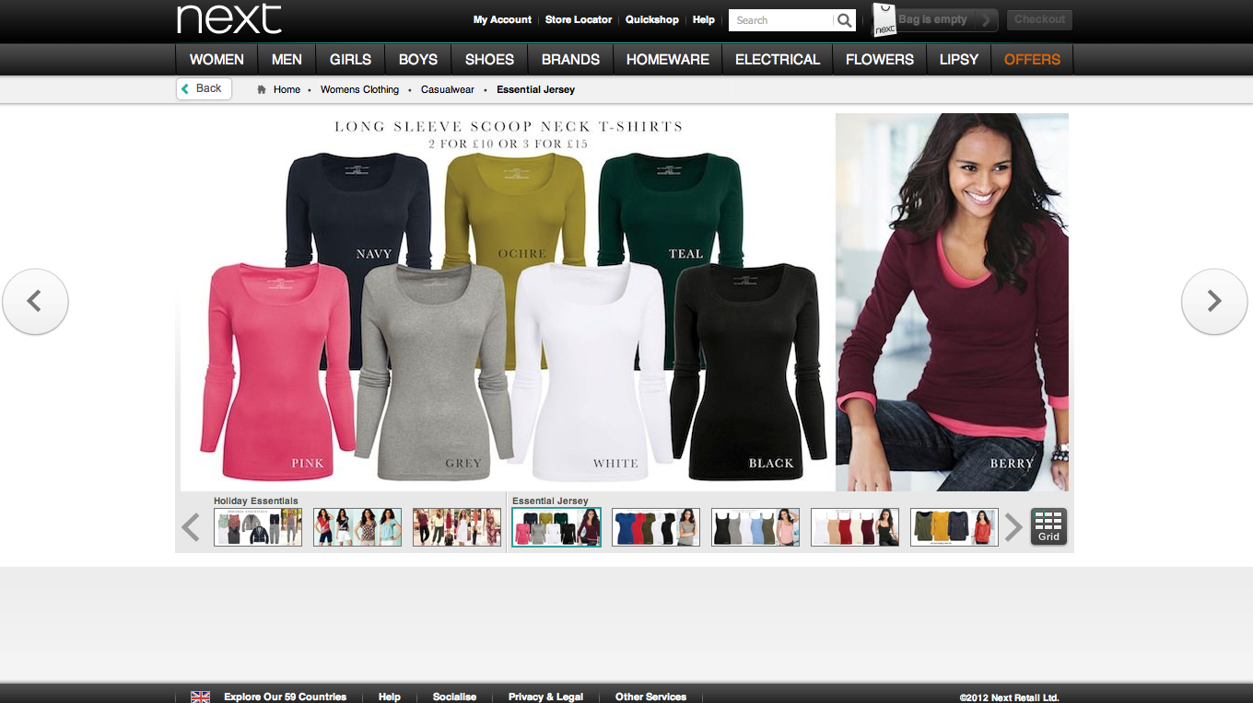The width and height of the screenshot is (1253, 703).
Task: Open My Account
Action: point(502,19)
